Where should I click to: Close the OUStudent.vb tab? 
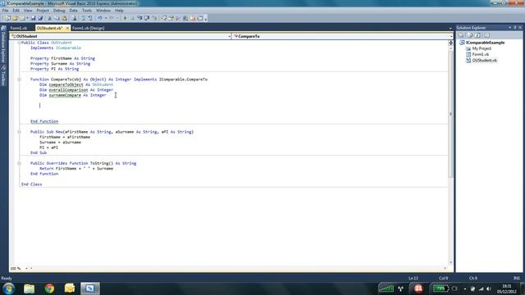pyautogui.click(x=67, y=28)
